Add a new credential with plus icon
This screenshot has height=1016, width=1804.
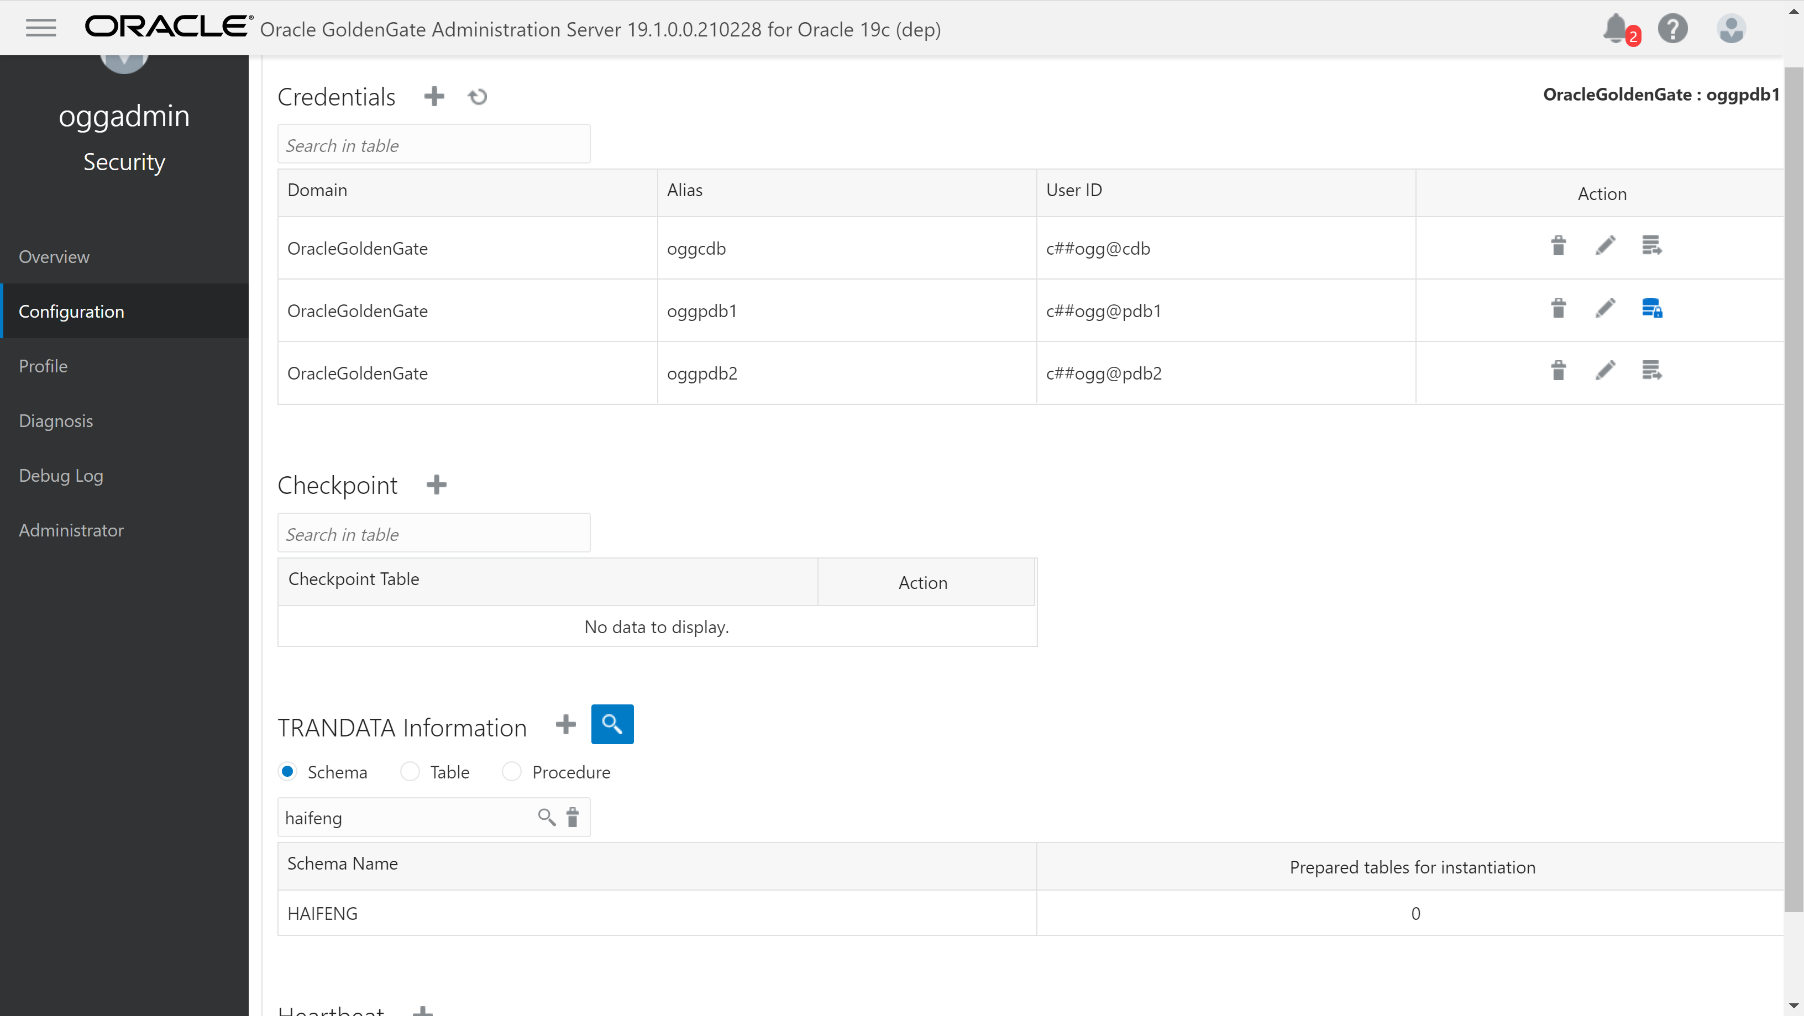[434, 96]
